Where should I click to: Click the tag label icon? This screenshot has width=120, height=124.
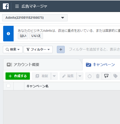[115, 76]
